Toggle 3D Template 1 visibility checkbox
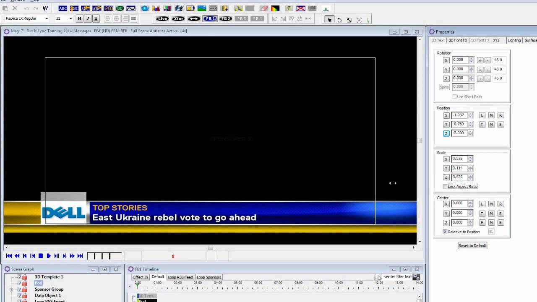The height and width of the screenshot is (302, 537). 20,277
